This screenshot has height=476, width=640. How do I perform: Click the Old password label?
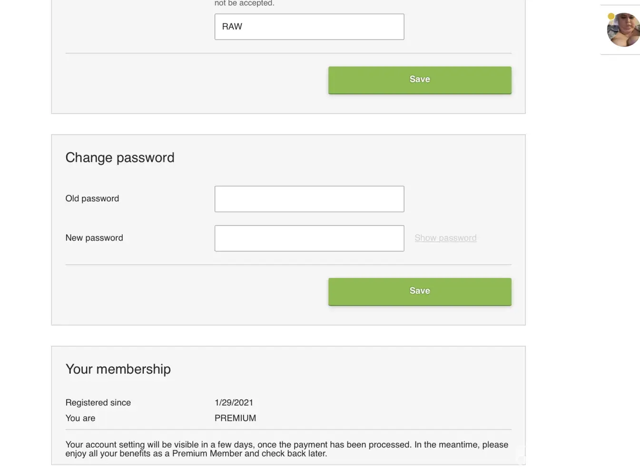click(x=92, y=198)
